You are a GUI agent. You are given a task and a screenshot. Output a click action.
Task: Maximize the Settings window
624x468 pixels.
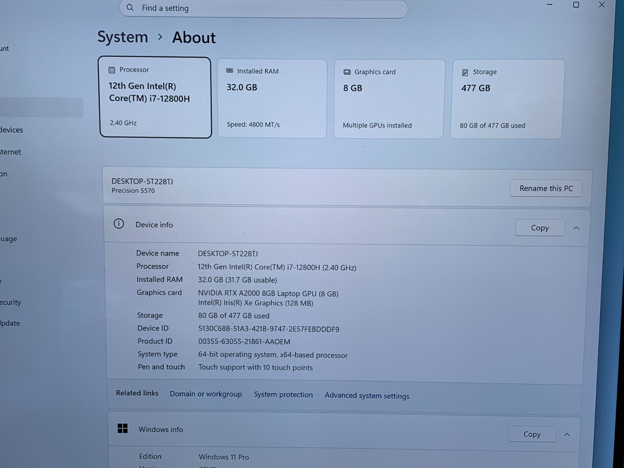[576, 5]
